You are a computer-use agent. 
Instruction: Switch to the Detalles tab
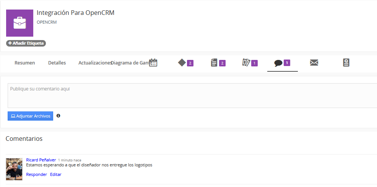pyautogui.click(x=57, y=63)
